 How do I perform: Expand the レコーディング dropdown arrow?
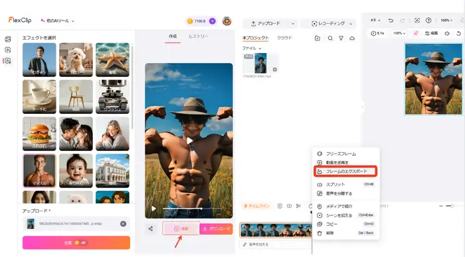tap(351, 23)
